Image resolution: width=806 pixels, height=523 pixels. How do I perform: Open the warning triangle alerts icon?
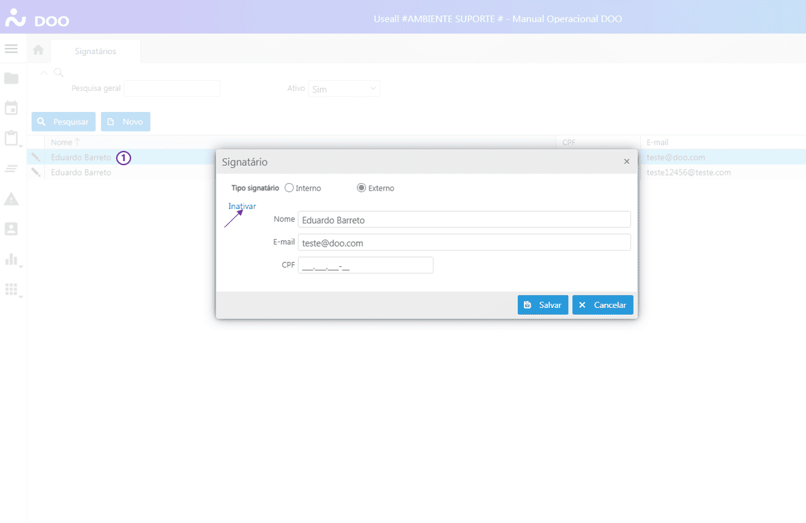11,199
